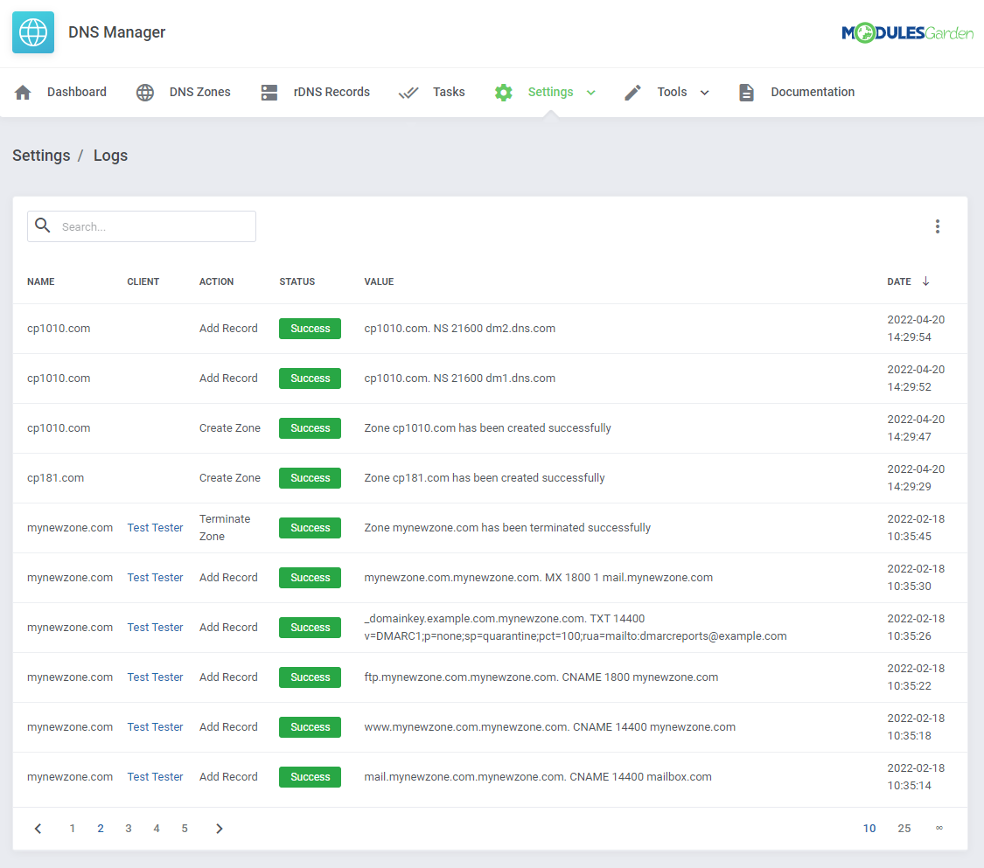
Task: Click the cp181.com name cell
Action: 55,478
